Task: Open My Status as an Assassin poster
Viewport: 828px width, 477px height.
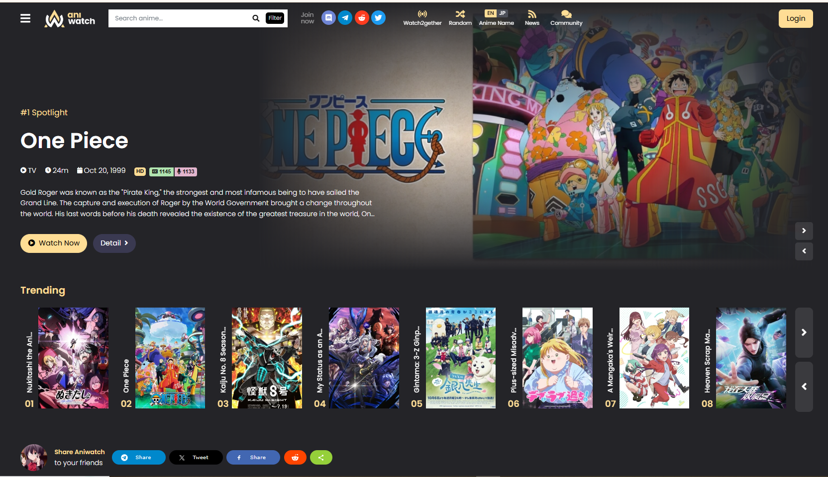Action: 364,358
